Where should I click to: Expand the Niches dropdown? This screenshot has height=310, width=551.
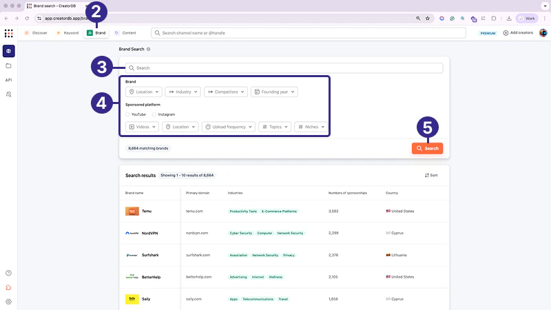[311, 127]
